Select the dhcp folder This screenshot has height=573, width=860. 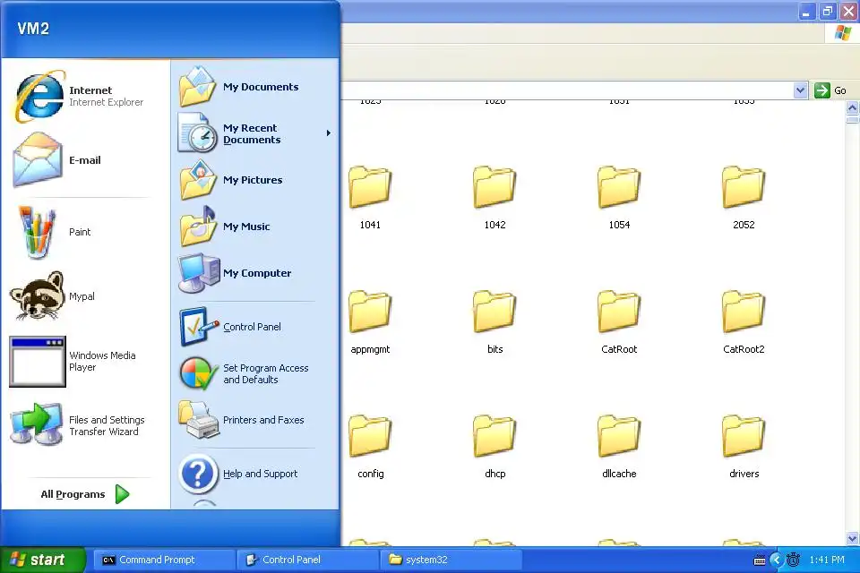[x=494, y=447]
